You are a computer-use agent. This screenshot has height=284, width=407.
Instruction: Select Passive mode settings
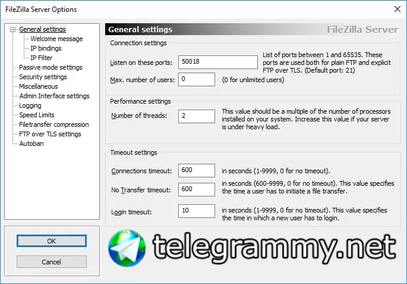click(51, 67)
